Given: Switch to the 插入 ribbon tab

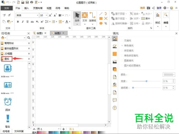Looking at the screenshot, I should 26,8.
